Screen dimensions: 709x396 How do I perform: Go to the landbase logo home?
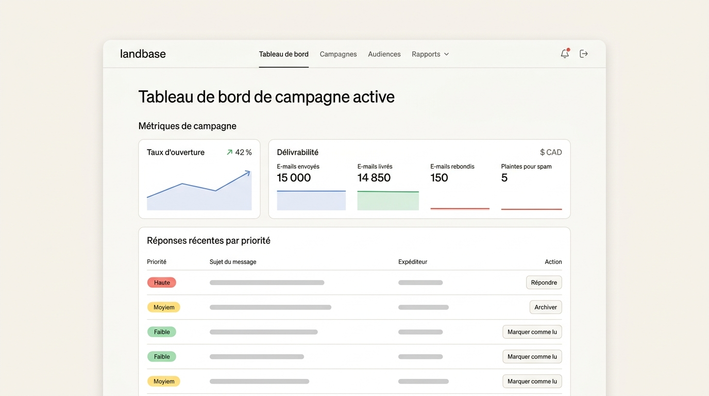[143, 54]
